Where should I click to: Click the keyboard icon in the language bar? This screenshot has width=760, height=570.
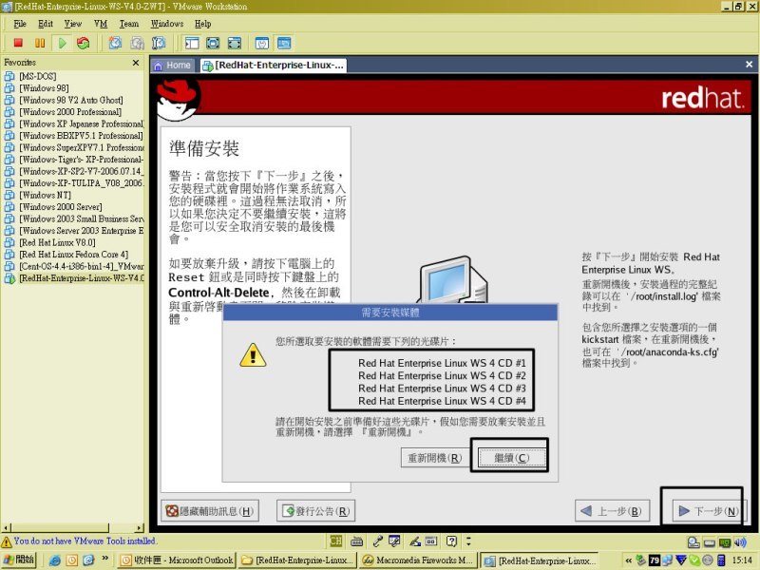[x=357, y=541]
